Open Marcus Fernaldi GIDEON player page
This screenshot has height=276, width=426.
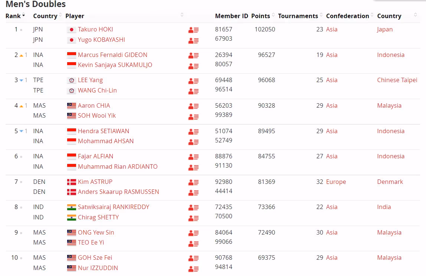pyautogui.click(x=112, y=55)
